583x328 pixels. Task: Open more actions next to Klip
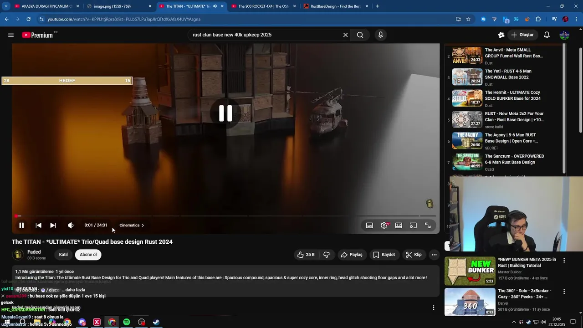(434, 255)
